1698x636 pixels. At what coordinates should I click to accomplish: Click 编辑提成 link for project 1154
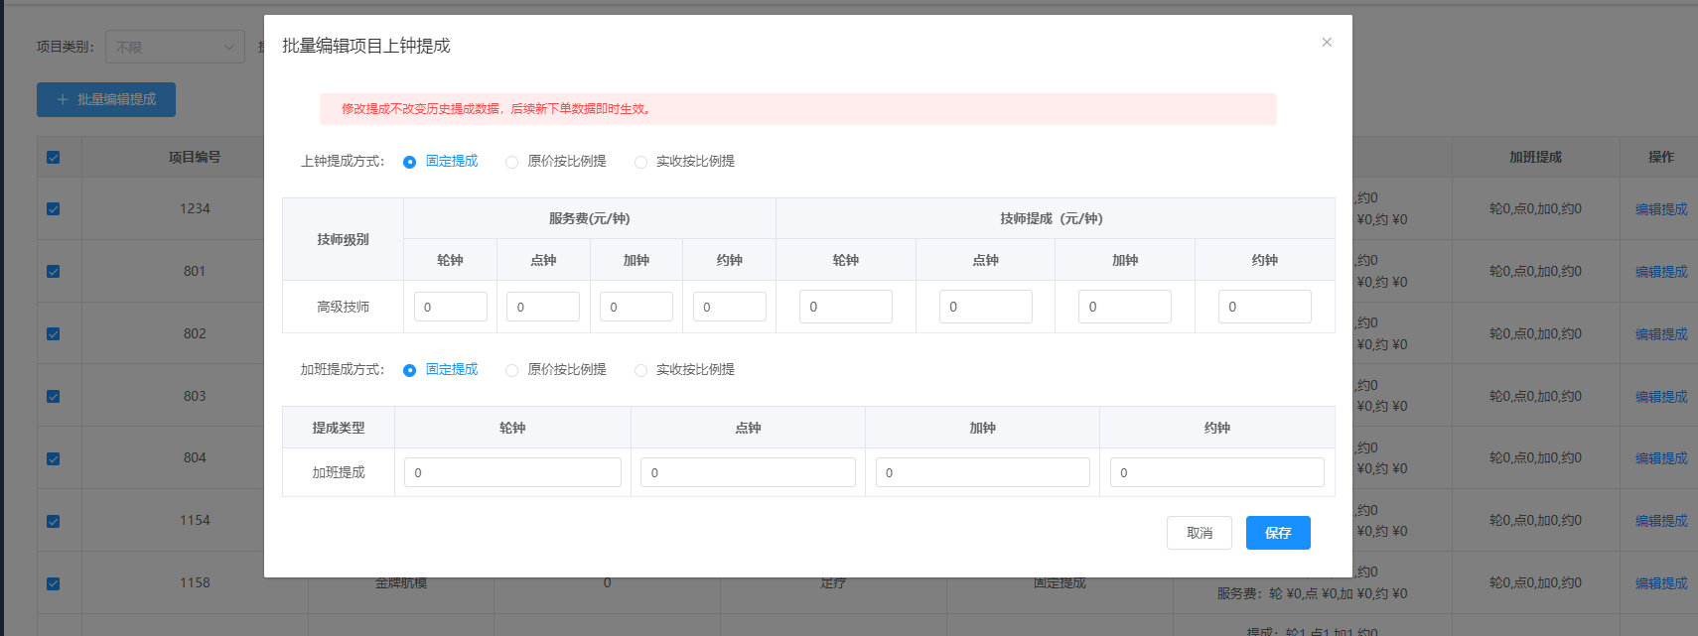click(1661, 521)
